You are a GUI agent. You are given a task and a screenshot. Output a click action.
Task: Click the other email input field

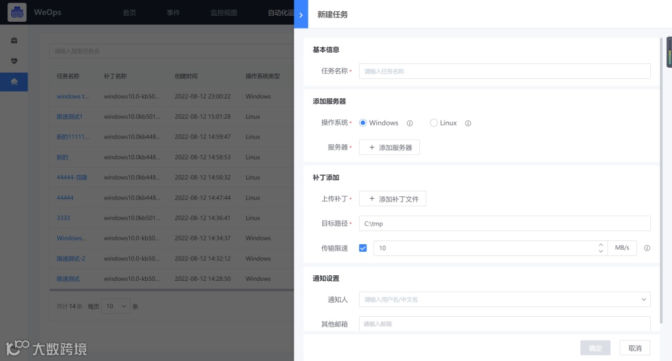pyautogui.click(x=505, y=324)
